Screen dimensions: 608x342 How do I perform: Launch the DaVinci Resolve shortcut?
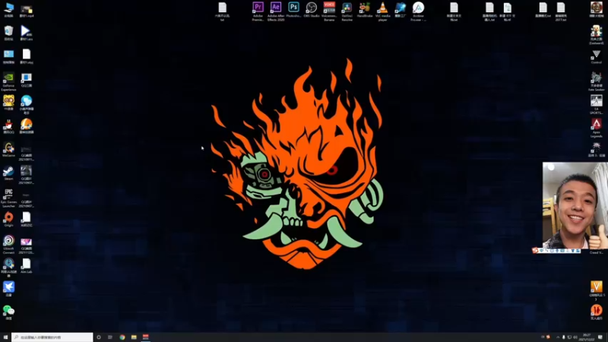tap(347, 11)
